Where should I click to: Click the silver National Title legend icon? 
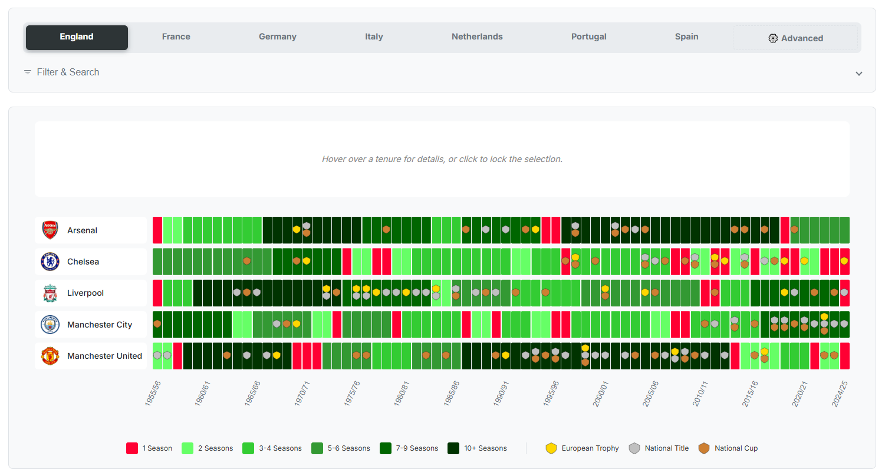pyautogui.click(x=634, y=448)
